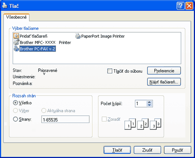This screenshot has height=158, width=195.
Task: Click the printer icon in title bar
Action: [5, 6]
